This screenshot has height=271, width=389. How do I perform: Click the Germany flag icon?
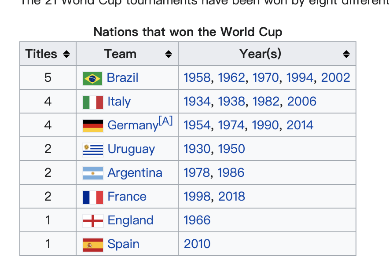(x=92, y=126)
